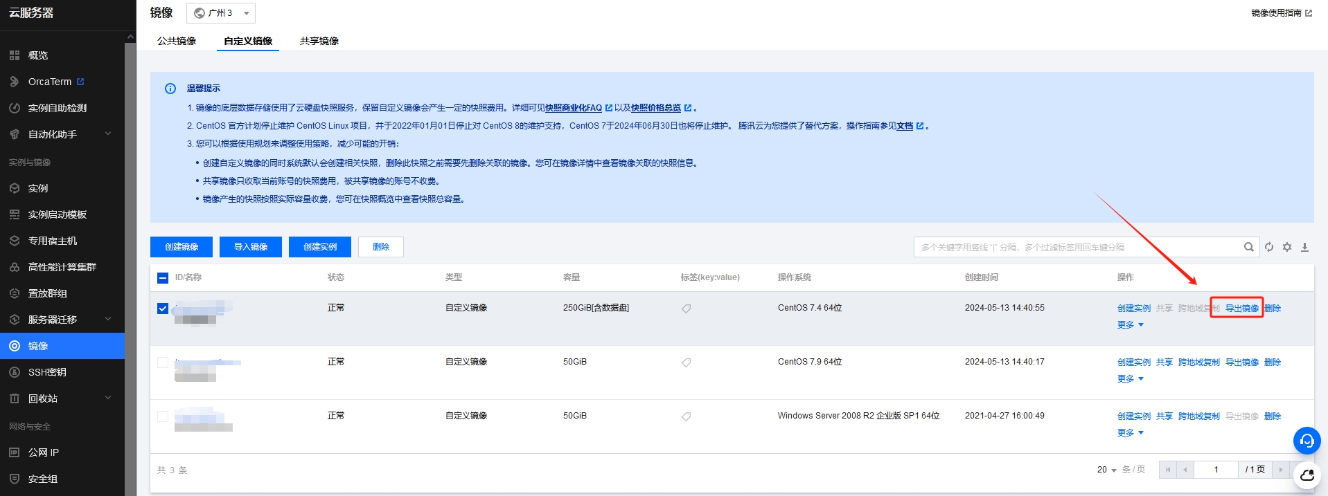This screenshot has width=1328, height=496.
Task: Click the 公网 IP sidebar icon
Action: pos(15,452)
